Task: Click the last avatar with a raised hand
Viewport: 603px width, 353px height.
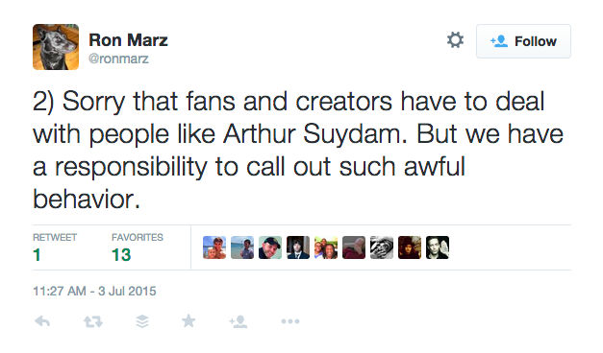Action: [x=438, y=247]
